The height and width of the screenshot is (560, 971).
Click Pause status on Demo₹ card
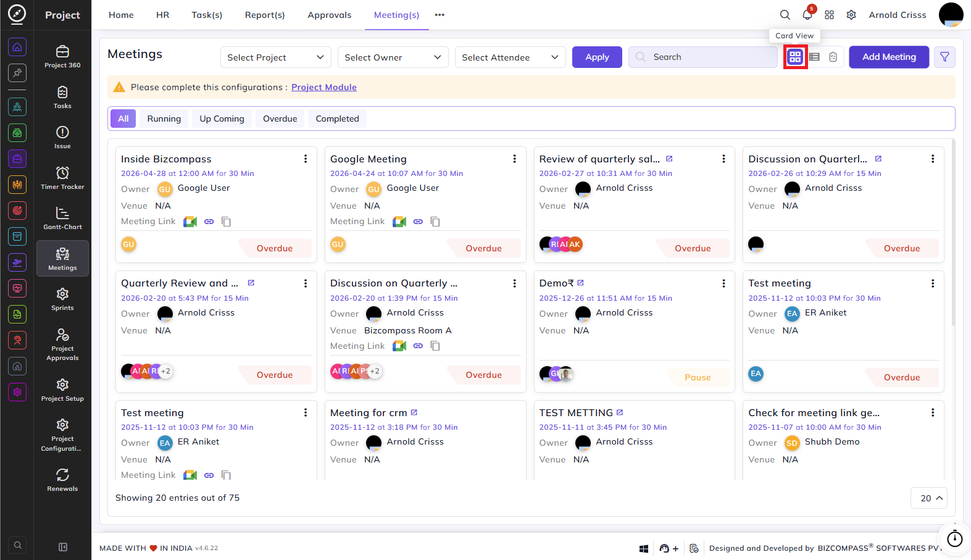pos(698,377)
